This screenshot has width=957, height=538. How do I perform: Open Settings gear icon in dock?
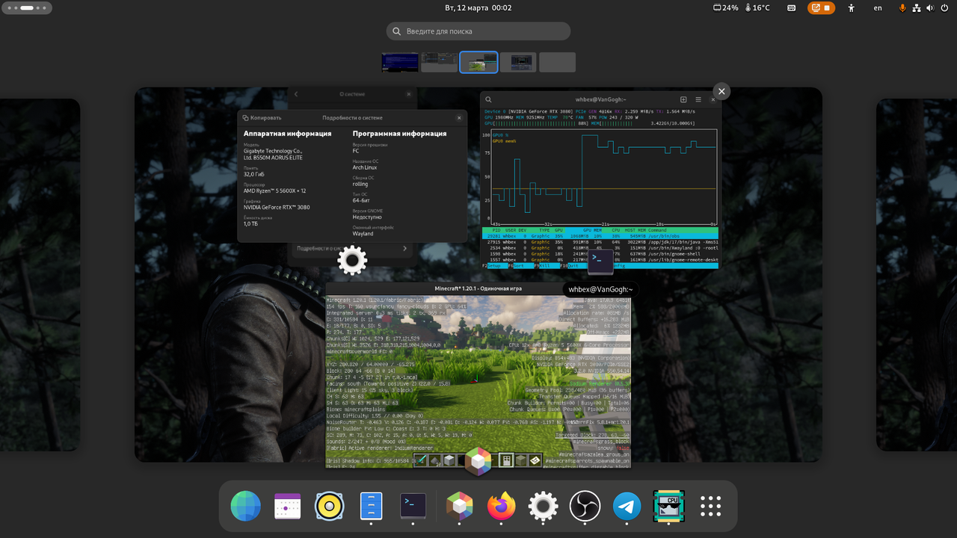click(543, 506)
